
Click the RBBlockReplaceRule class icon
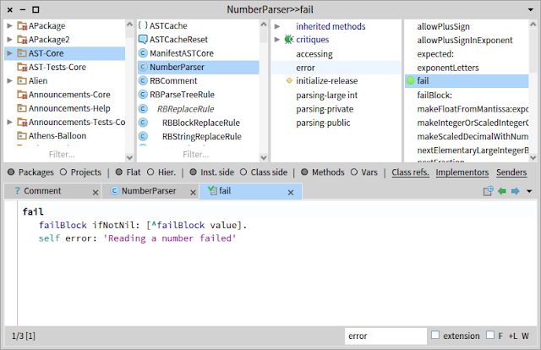(x=143, y=123)
